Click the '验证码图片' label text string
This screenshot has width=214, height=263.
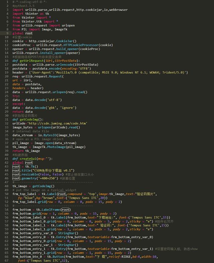145,194
